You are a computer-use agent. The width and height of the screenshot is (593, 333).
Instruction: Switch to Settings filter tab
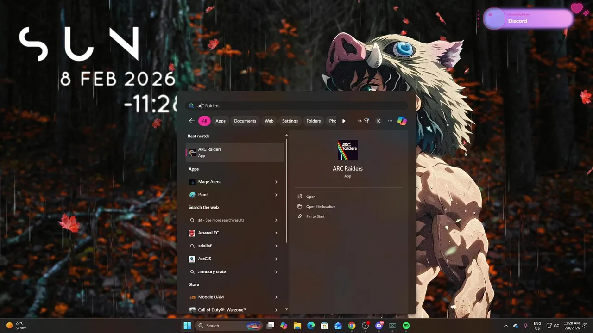point(290,121)
